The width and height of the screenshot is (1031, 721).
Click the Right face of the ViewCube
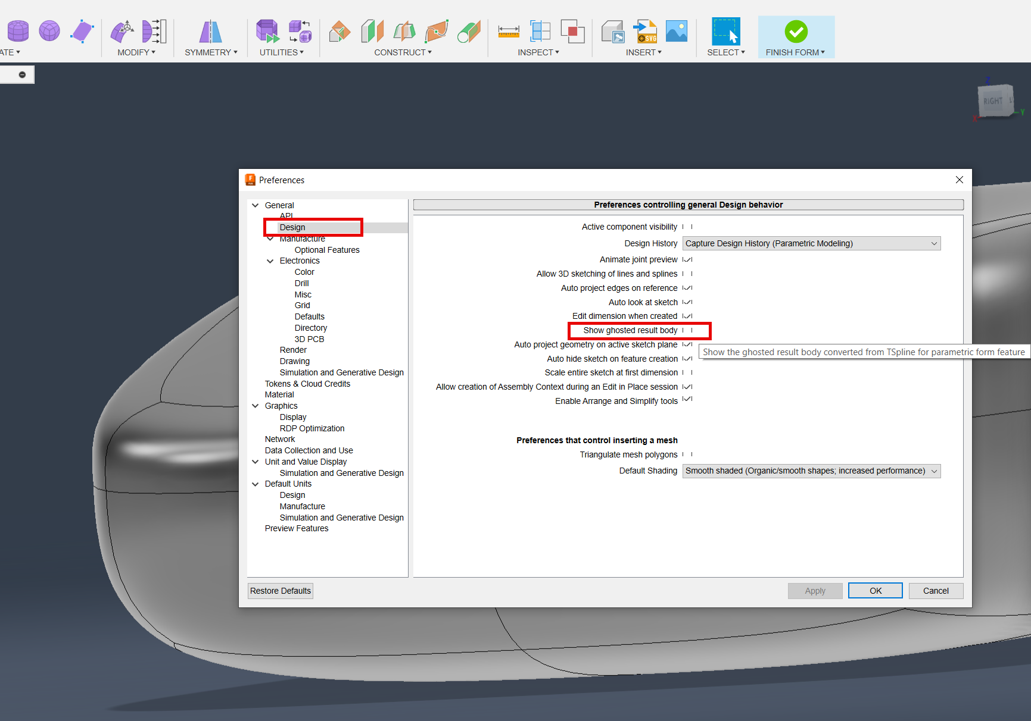pyautogui.click(x=993, y=101)
